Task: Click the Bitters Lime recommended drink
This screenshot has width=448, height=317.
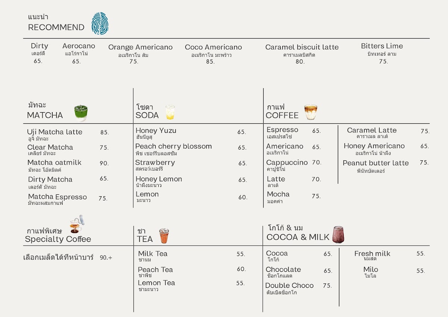Action: (382, 46)
